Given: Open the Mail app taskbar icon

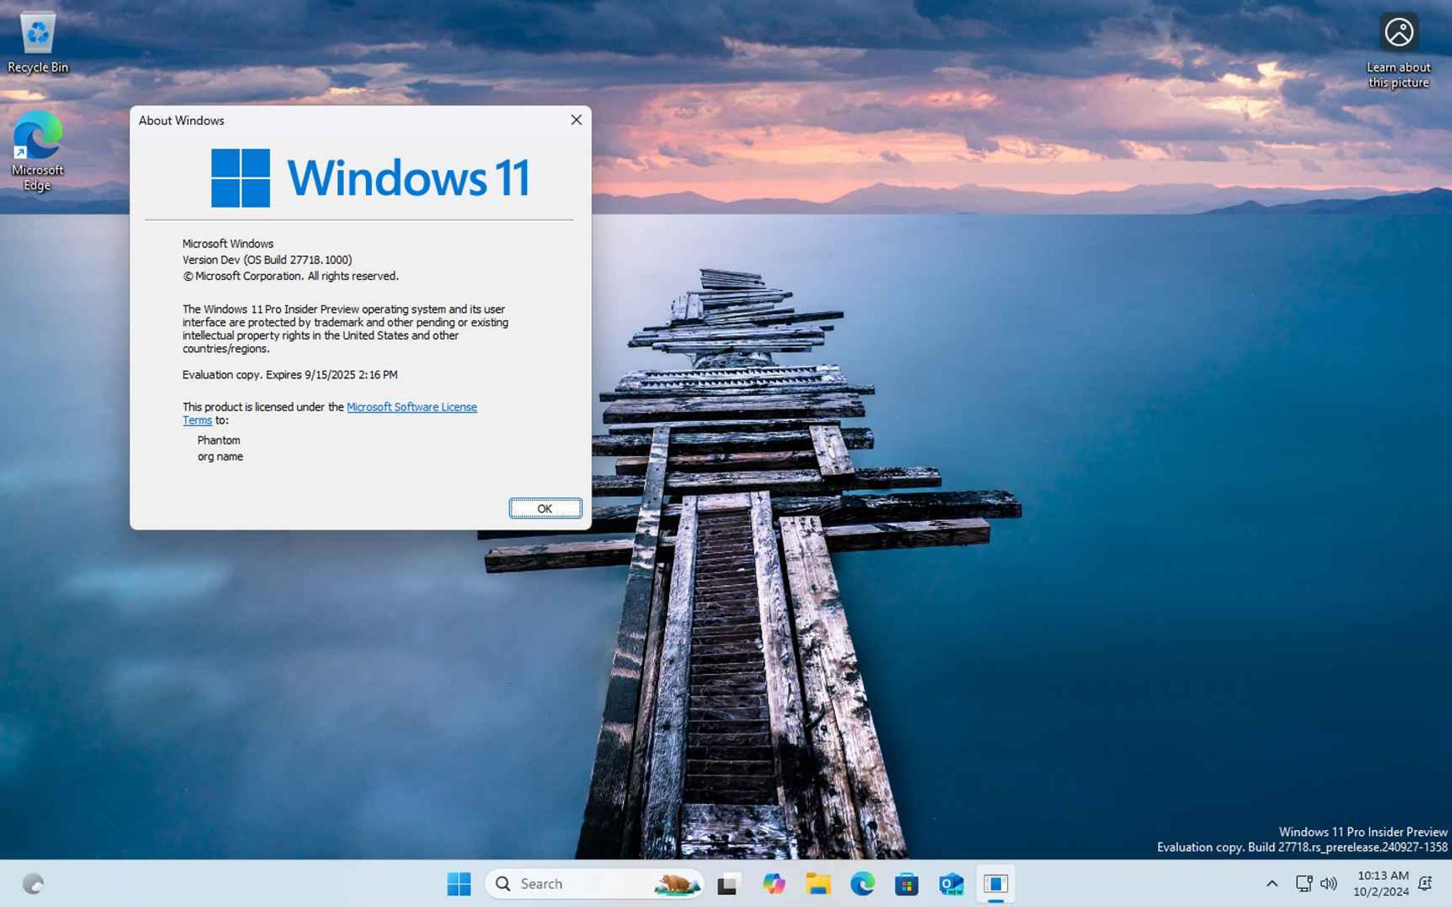Looking at the screenshot, I should click(x=950, y=883).
